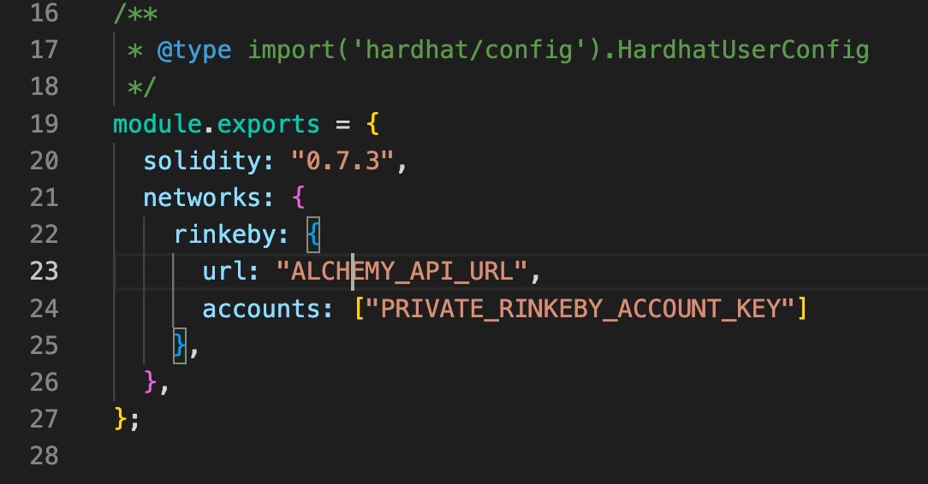Viewport: 928px width, 484px height.
Task: Click HardhatUserConfig in the comment
Action: click(x=743, y=50)
